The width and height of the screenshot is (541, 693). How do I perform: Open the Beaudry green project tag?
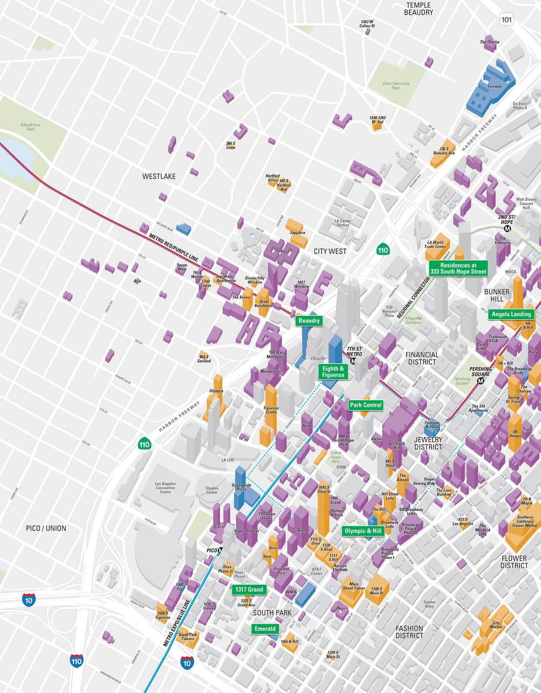[309, 321]
